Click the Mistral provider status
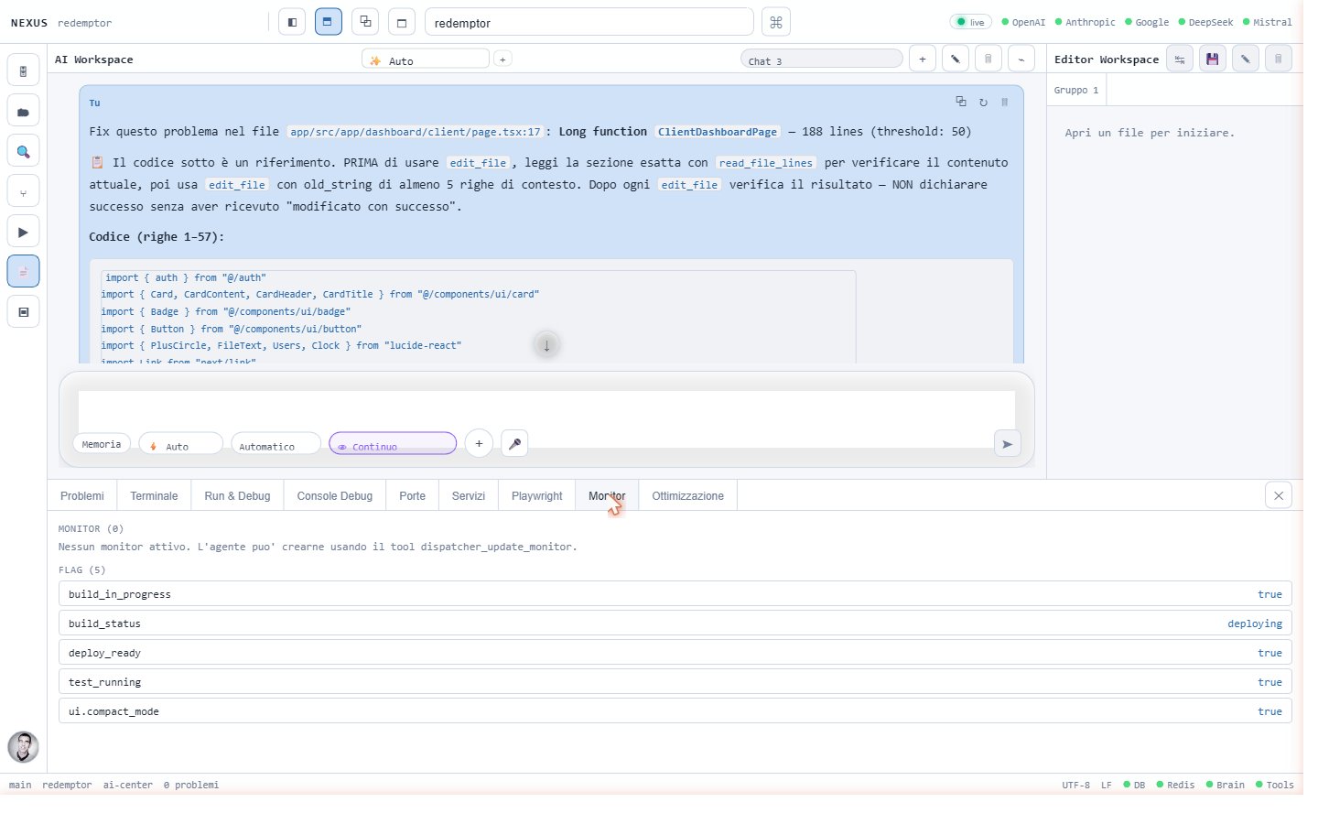Image resolution: width=1318 pixels, height=824 pixels. click(x=1267, y=22)
